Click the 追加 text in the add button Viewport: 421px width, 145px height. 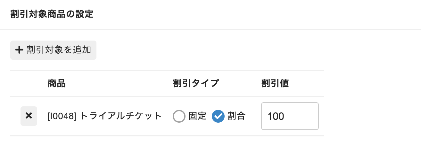click(x=83, y=50)
